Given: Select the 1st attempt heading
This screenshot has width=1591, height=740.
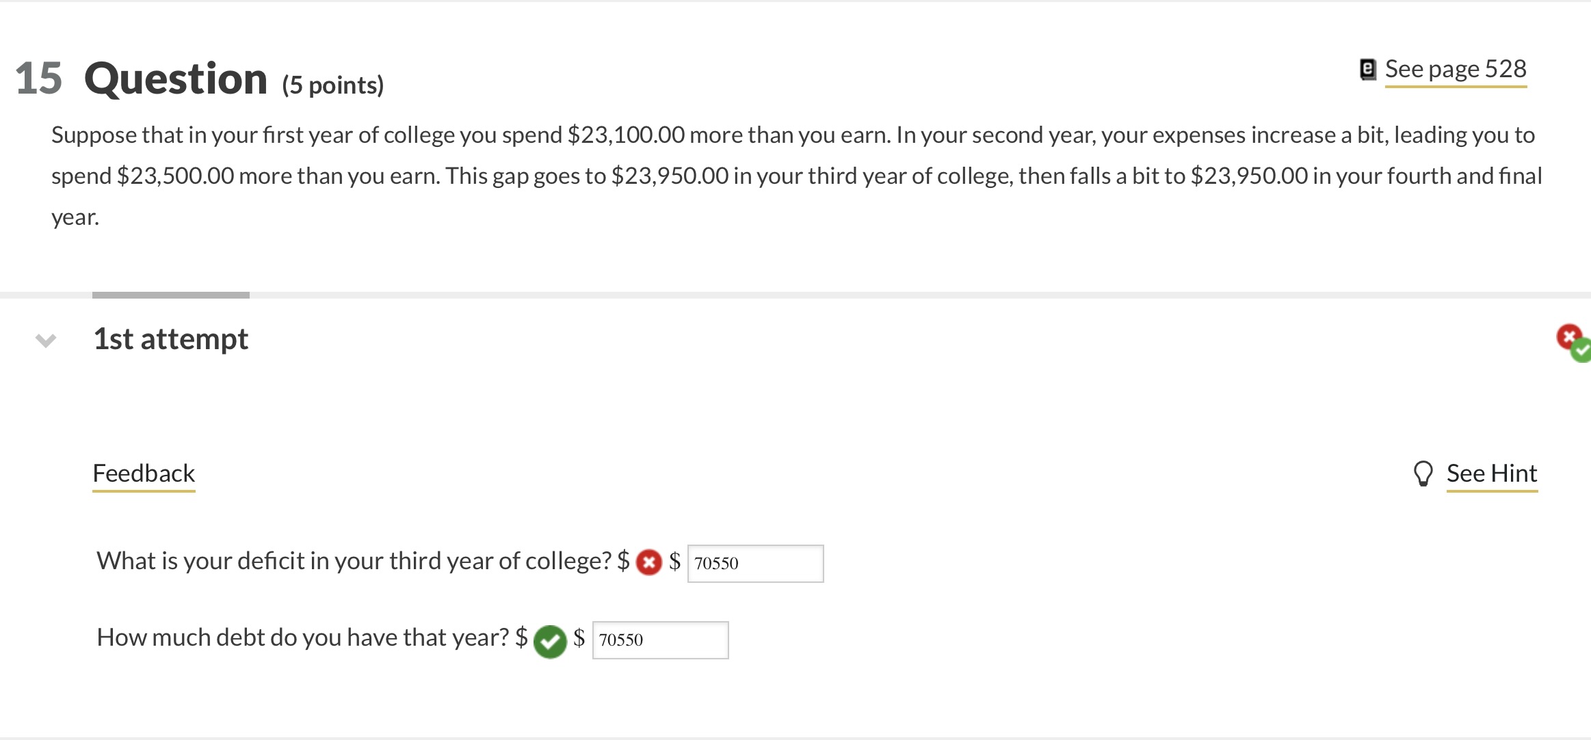Looking at the screenshot, I should tap(170, 338).
